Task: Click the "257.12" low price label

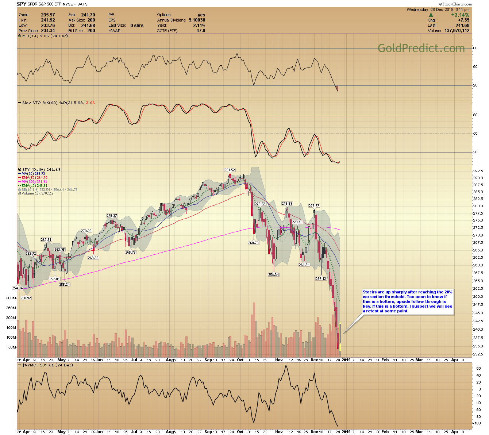Action: pos(321,278)
